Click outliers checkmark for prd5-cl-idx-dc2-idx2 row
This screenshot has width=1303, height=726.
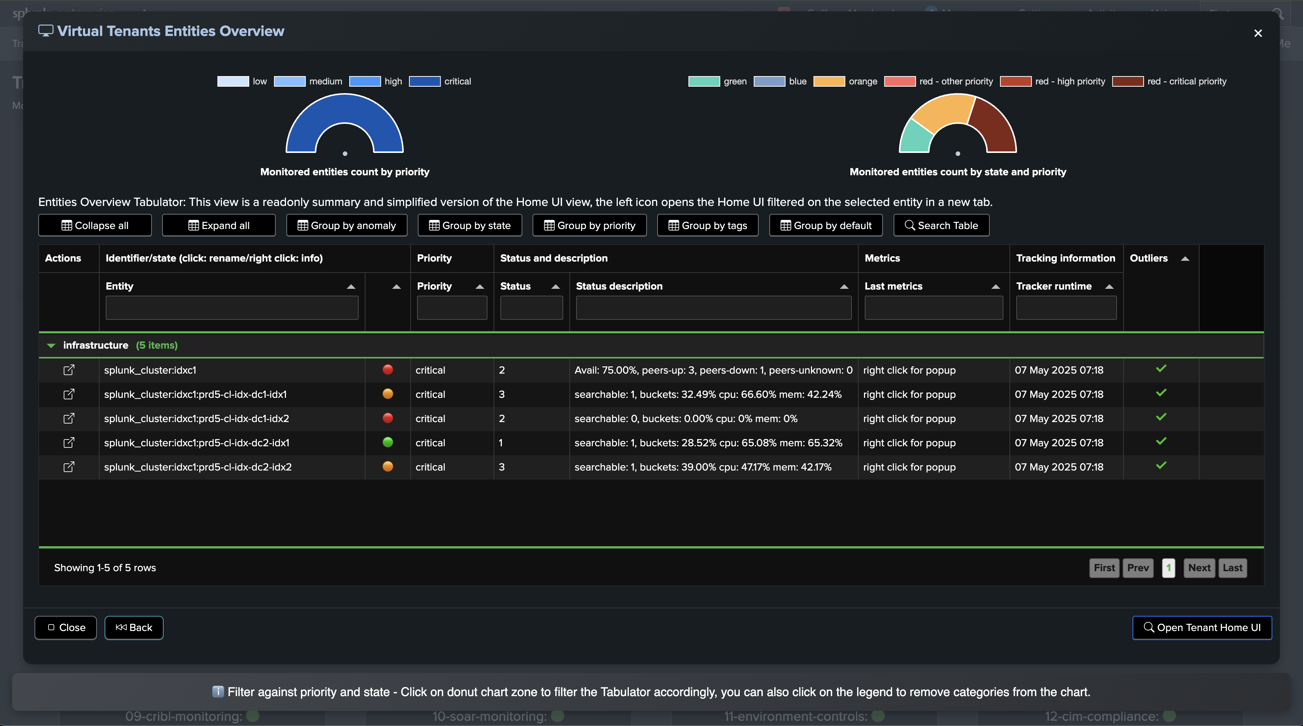(1161, 466)
